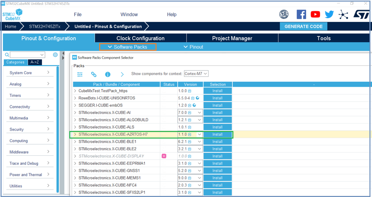Open the category settings gear icon
This screenshot has width=372, height=197.
coord(55,55)
